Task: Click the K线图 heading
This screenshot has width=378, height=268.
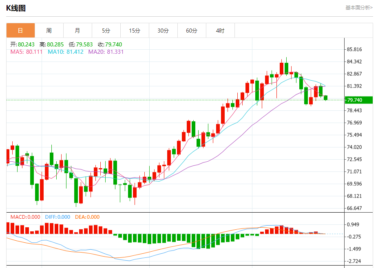Action: click(x=16, y=8)
